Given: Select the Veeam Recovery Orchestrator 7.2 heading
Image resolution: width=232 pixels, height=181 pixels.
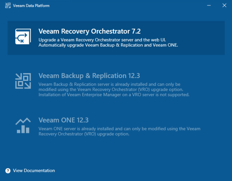Looking at the screenshot, I should coord(89,31).
